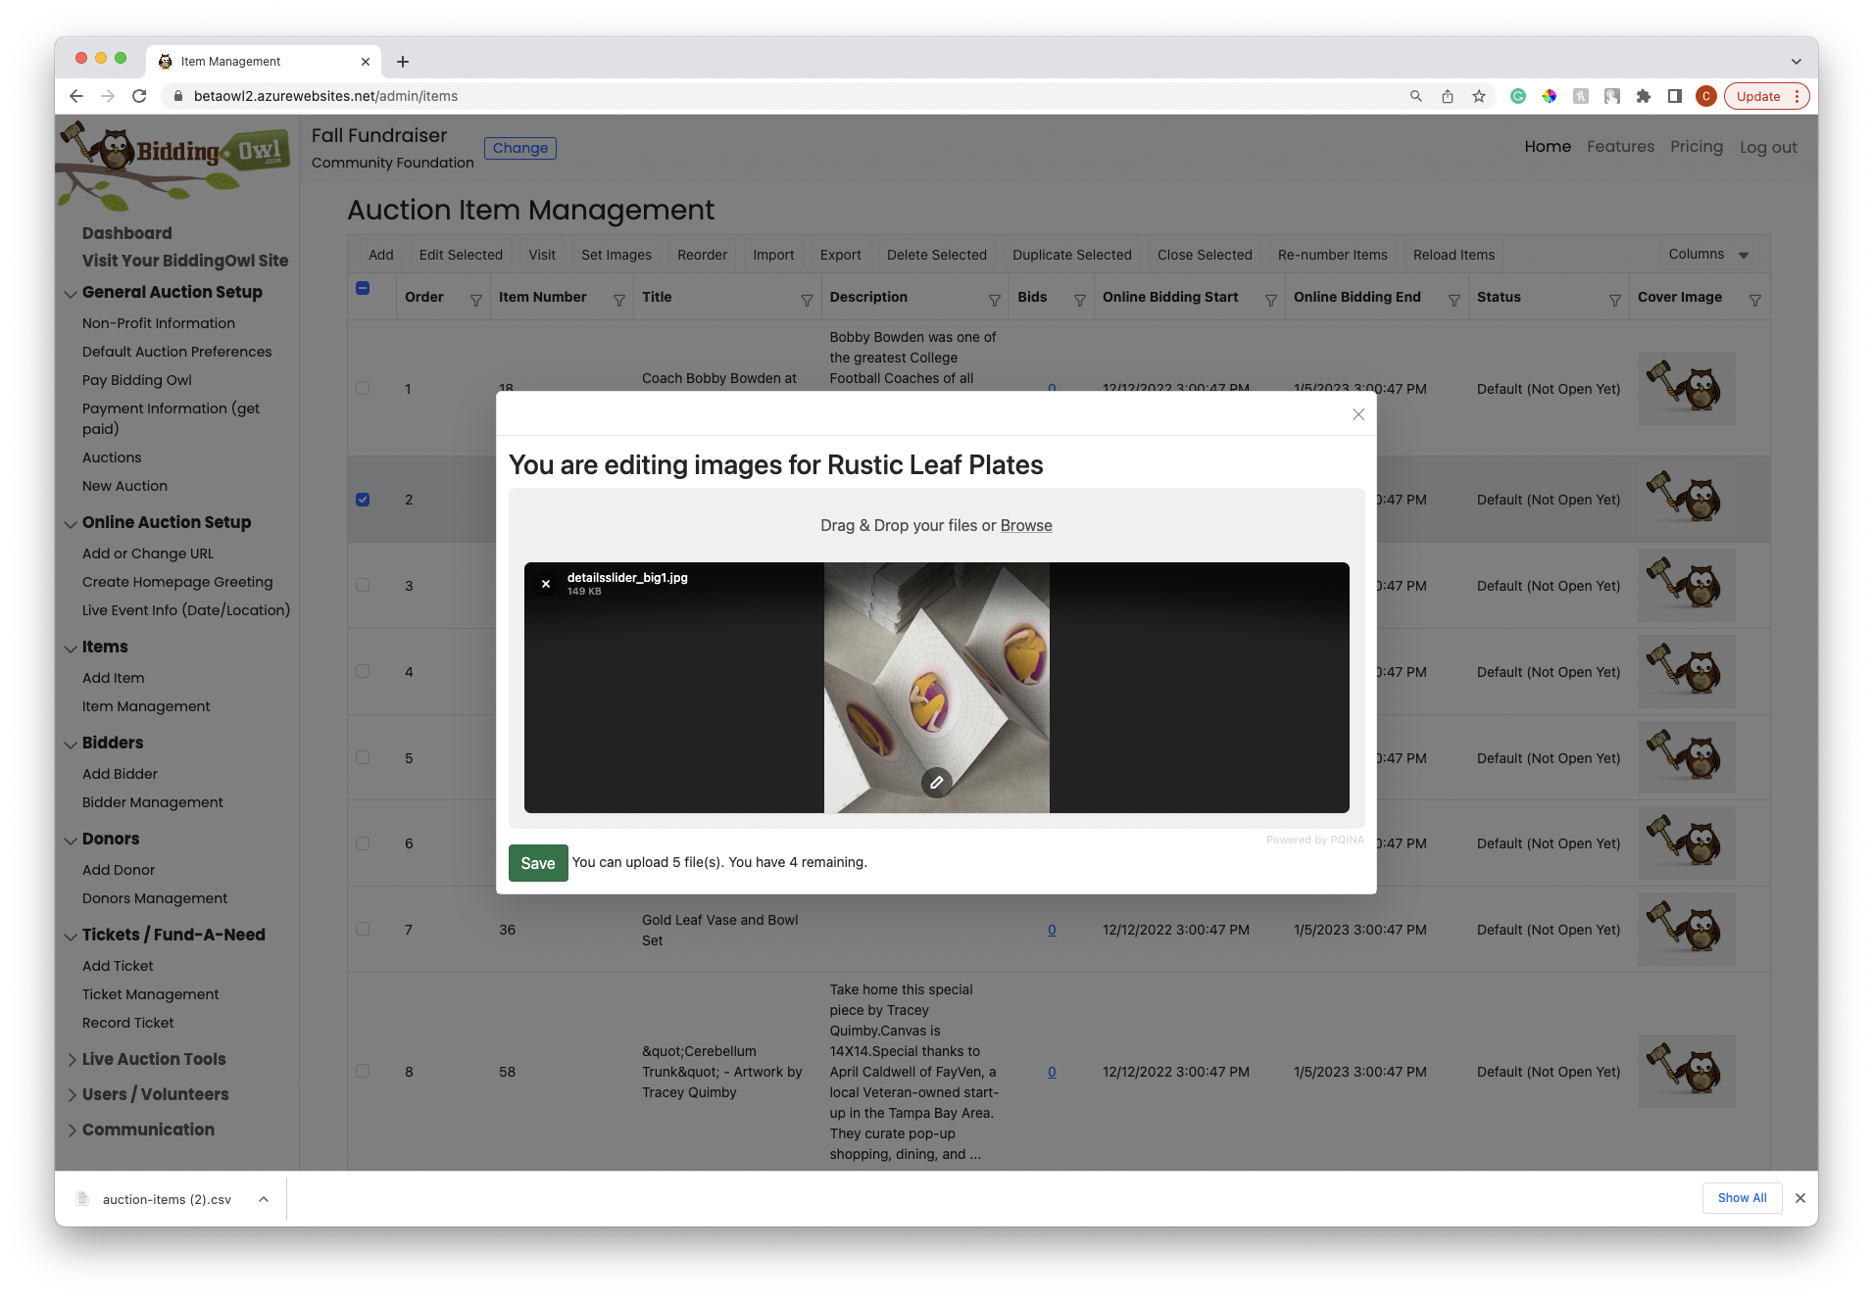The height and width of the screenshot is (1299, 1873).
Task: Select Pricing in the top navigation
Action: (1697, 146)
